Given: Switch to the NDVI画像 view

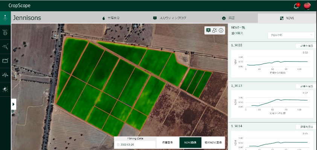Looking at the screenshot, I should coord(191,142).
